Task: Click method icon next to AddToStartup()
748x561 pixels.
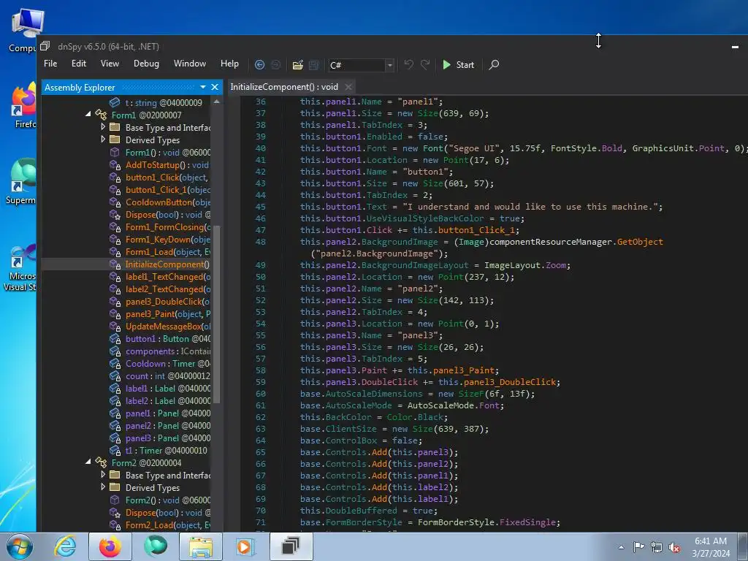Action: click(115, 165)
